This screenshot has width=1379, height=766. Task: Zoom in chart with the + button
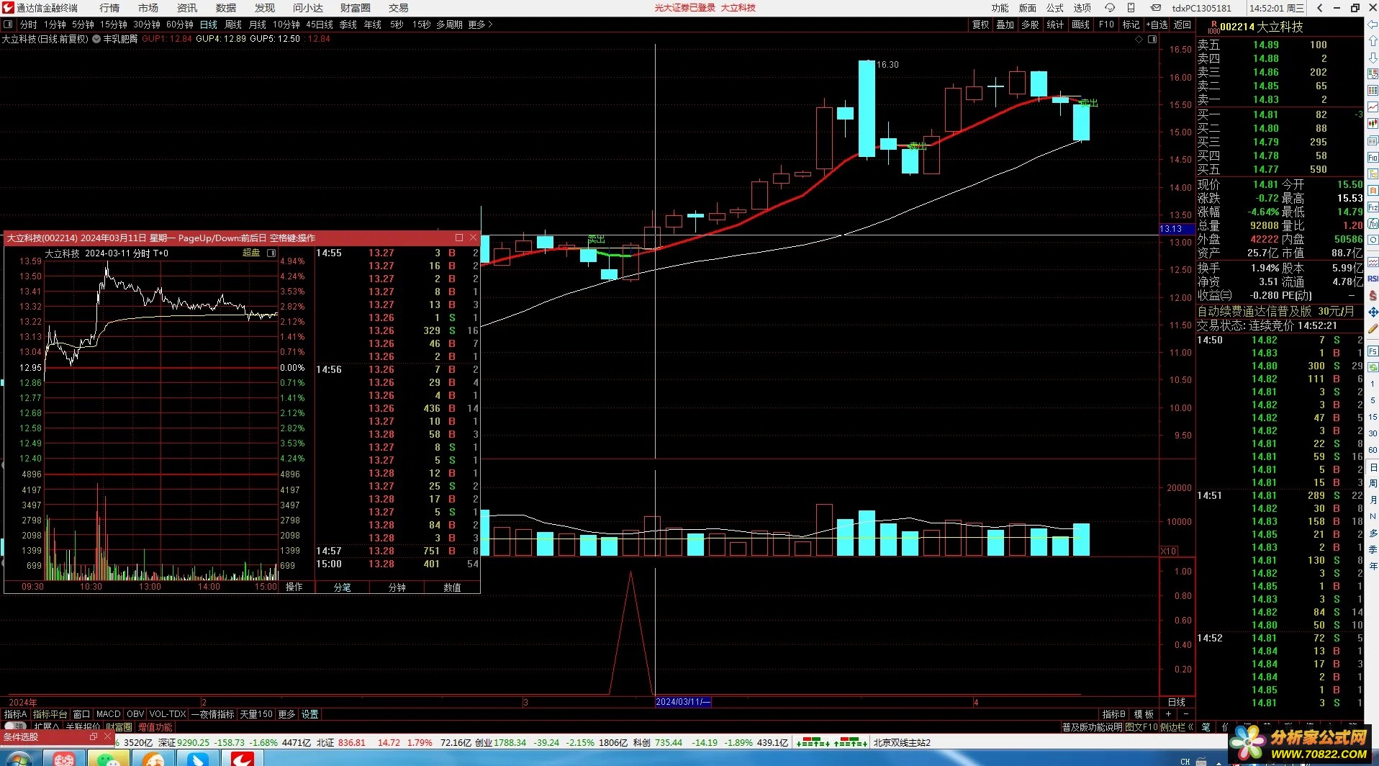(x=1169, y=714)
